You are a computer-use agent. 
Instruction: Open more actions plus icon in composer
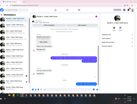33,89
